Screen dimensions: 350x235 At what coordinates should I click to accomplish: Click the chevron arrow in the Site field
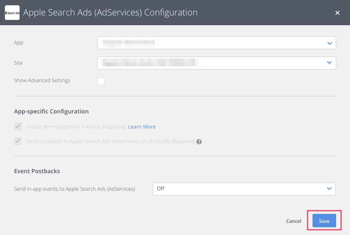[x=329, y=63]
